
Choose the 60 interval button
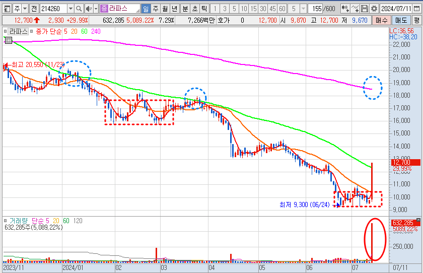point(282,9)
